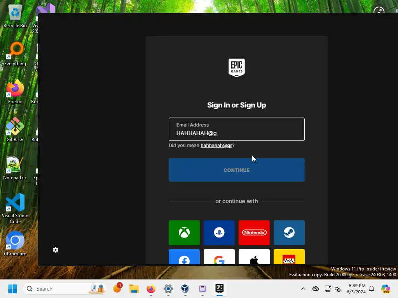Click the Continue button
398x298 pixels.
[x=237, y=170]
